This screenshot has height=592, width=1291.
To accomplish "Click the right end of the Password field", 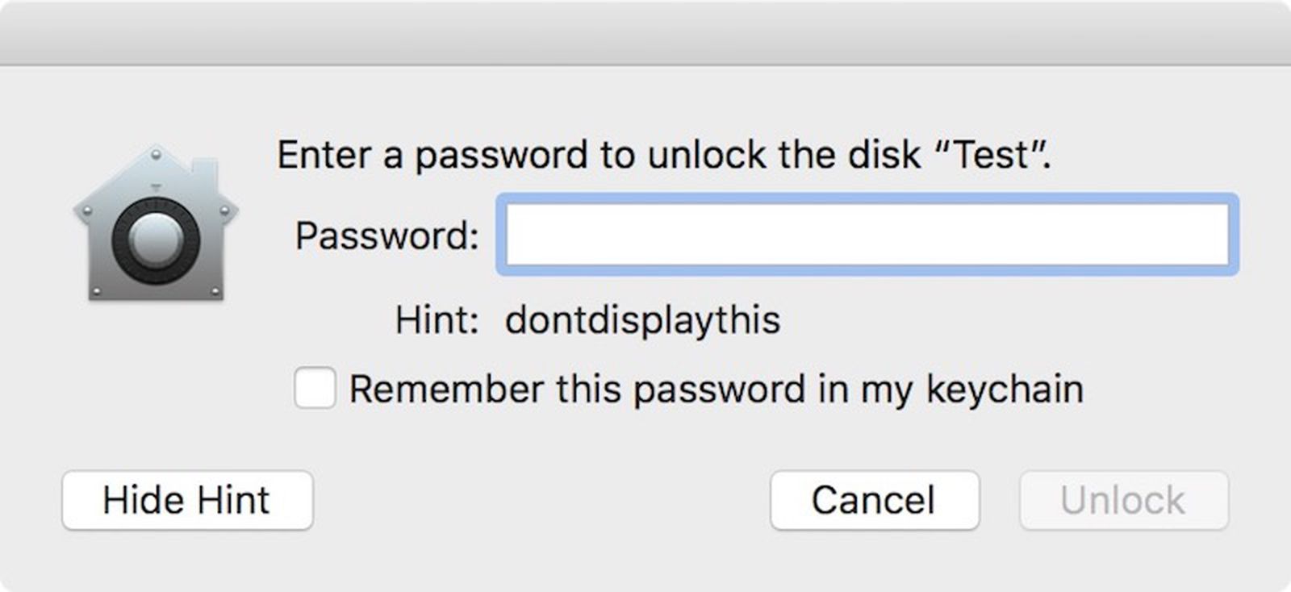I will (x=1210, y=235).
